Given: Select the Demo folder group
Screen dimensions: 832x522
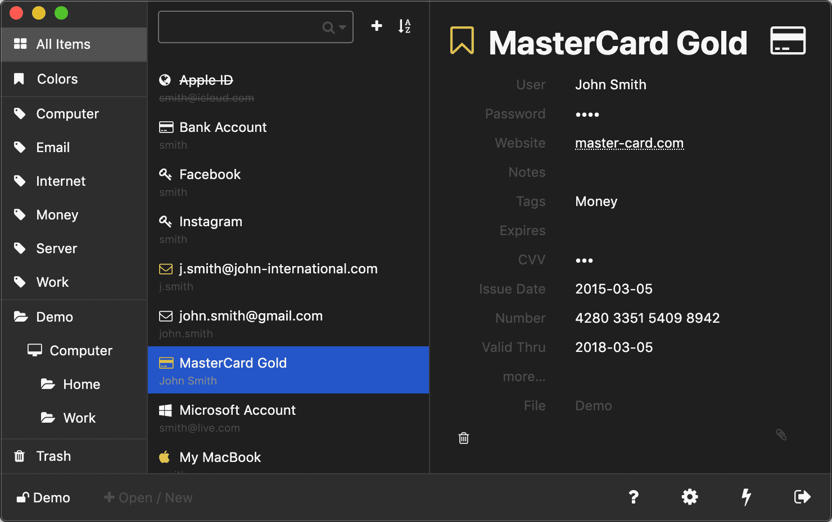Looking at the screenshot, I should tap(74, 317).
